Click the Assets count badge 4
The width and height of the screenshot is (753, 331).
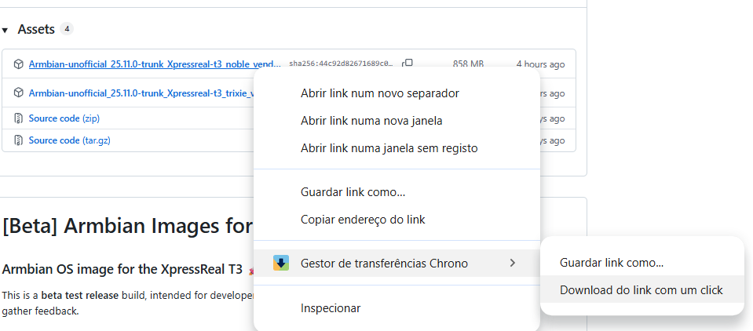[67, 29]
